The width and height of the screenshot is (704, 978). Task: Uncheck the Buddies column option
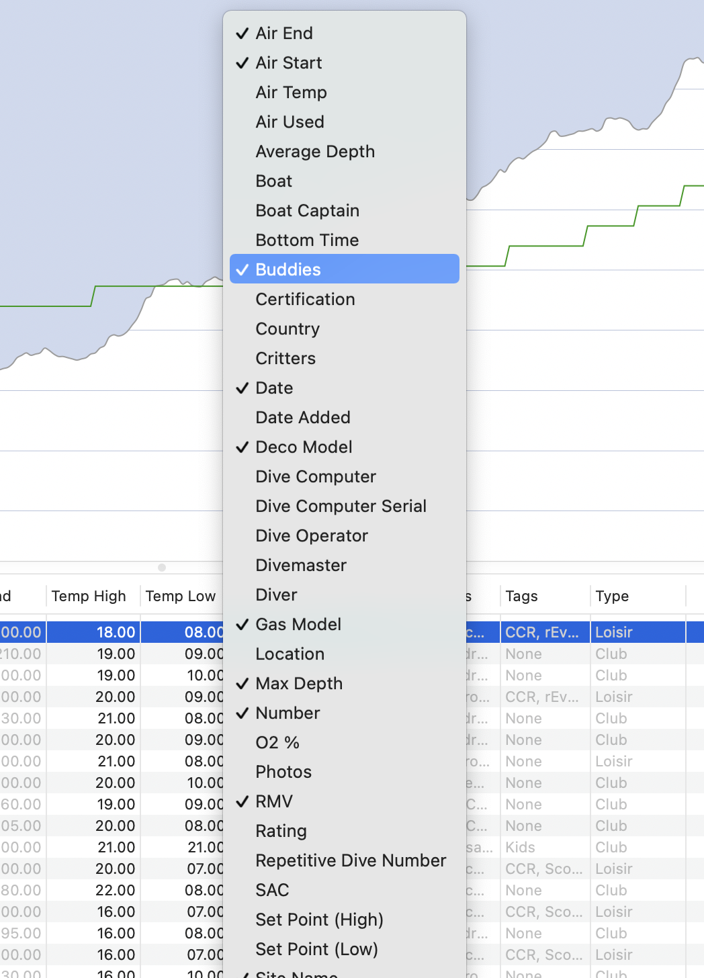(288, 269)
